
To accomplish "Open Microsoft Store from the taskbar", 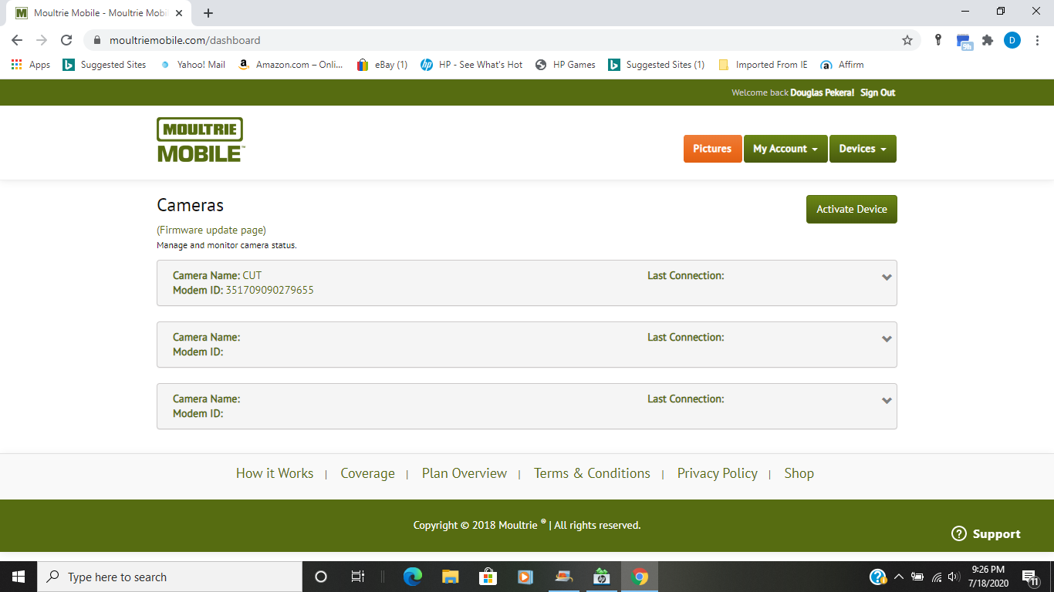I will pos(488,577).
